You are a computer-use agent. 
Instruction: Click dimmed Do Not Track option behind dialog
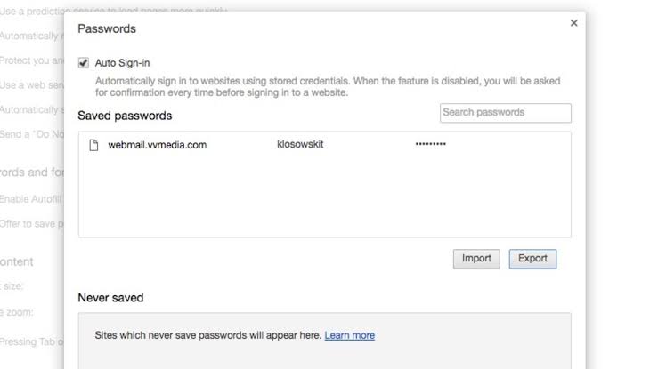click(x=32, y=133)
